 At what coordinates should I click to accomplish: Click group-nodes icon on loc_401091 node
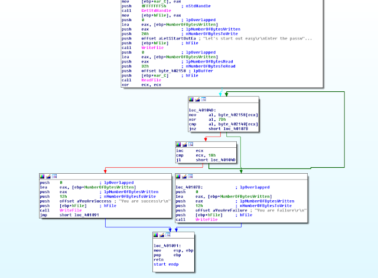(x=168, y=235)
